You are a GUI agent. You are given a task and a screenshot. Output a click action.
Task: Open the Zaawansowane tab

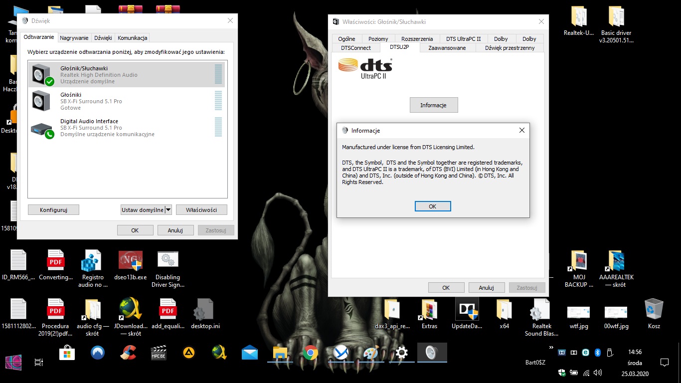tap(447, 48)
